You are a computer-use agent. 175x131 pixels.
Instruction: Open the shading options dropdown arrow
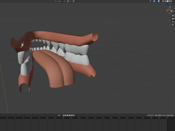pyautogui.click(x=173, y=1)
